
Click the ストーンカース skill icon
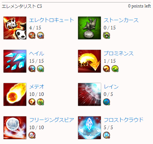[89, 28]
